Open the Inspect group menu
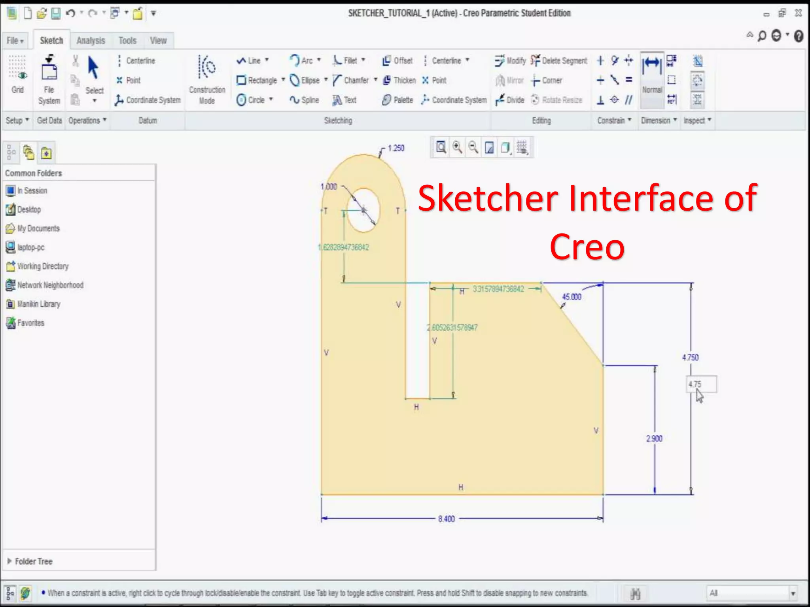810x607 pixels. tap(697, 120)
